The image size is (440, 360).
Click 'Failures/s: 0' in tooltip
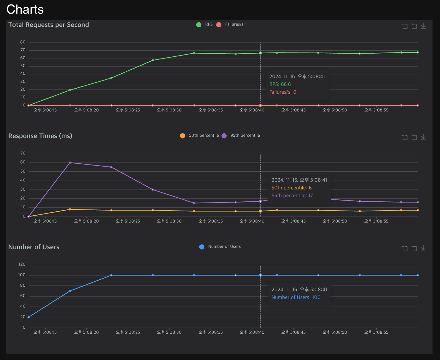pos(283,92)
